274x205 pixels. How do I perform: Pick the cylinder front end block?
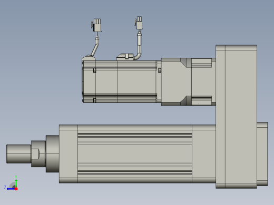click(x=68, y=154)
